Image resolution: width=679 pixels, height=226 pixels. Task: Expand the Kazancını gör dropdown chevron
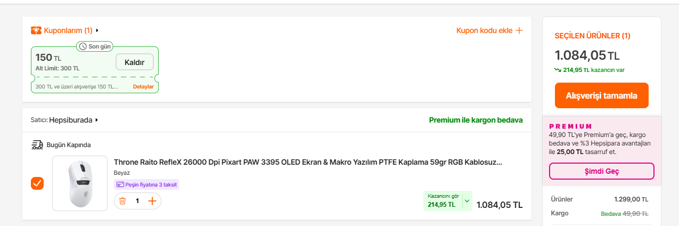coord(467,201)
